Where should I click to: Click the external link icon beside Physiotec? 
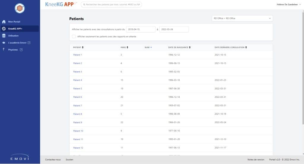click(x=21, y=50)
